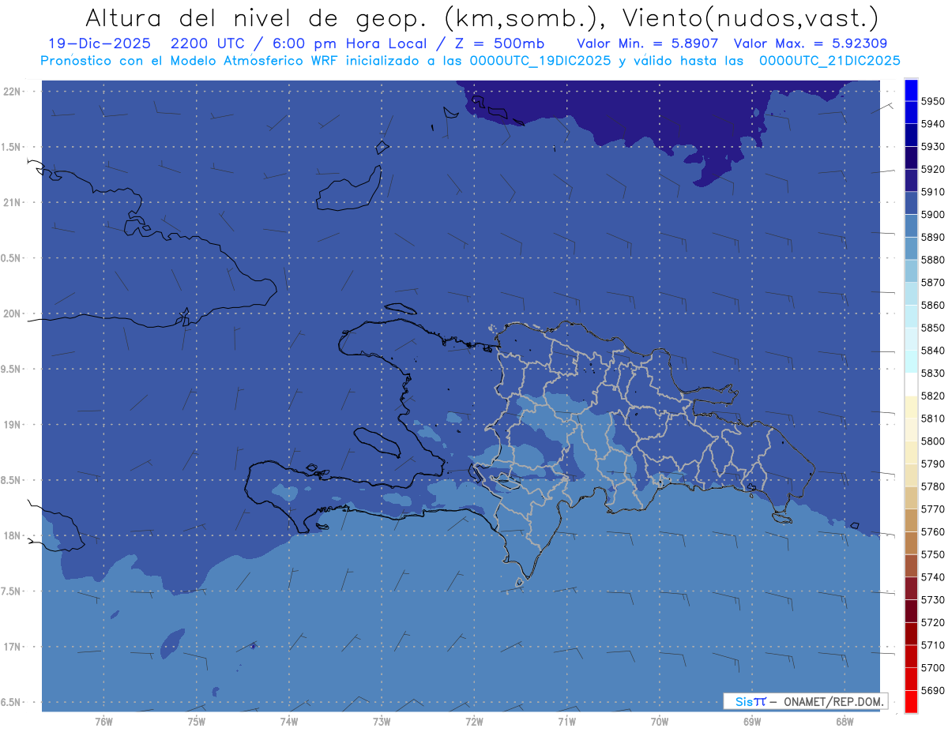Click the valid-until time '0000UTC_21DIC2025'
Viewport: 948px width, 732px height.
(x=829, y=61)
